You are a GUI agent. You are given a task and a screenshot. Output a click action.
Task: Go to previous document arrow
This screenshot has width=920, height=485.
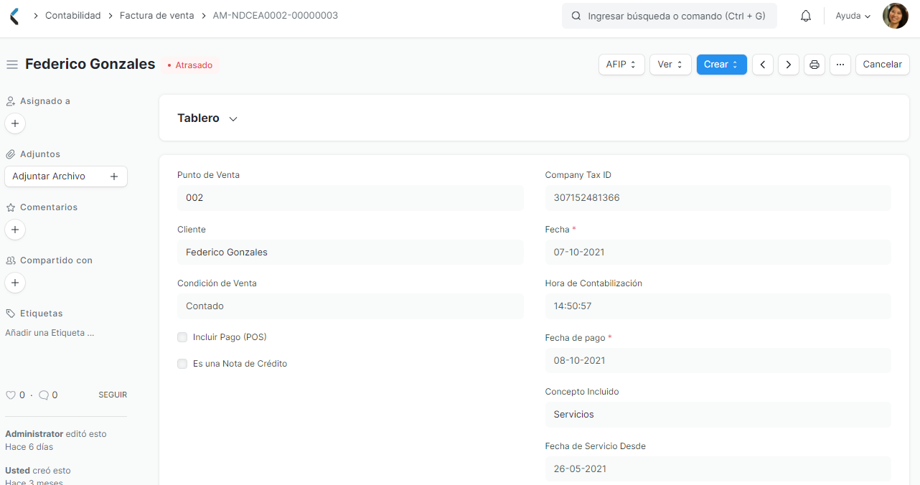[x=762, y=65]
